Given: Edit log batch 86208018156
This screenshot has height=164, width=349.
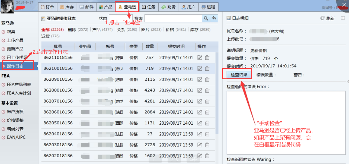Looking at the screenshot, I should 200,90.
